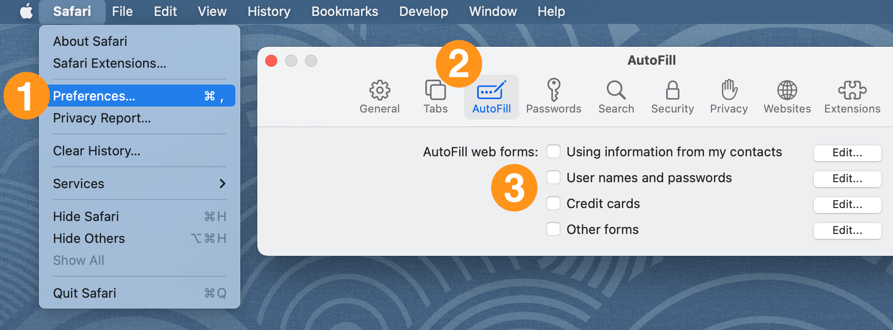Open the Bookmarks menu
The height and width of the screenshot is (330, 893).
[345, 11]
